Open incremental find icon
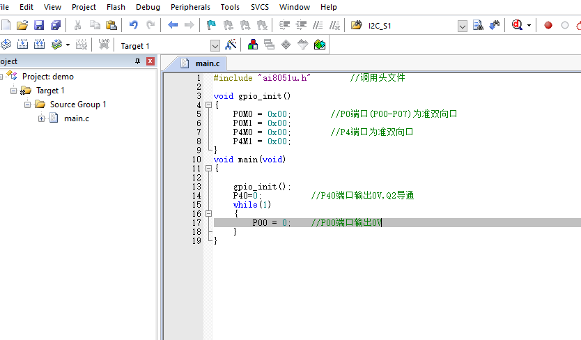 (495, 25)
